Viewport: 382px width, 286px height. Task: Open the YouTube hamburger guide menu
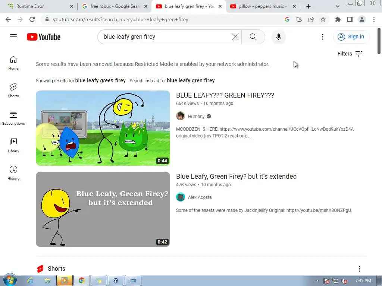click(13, 37)
